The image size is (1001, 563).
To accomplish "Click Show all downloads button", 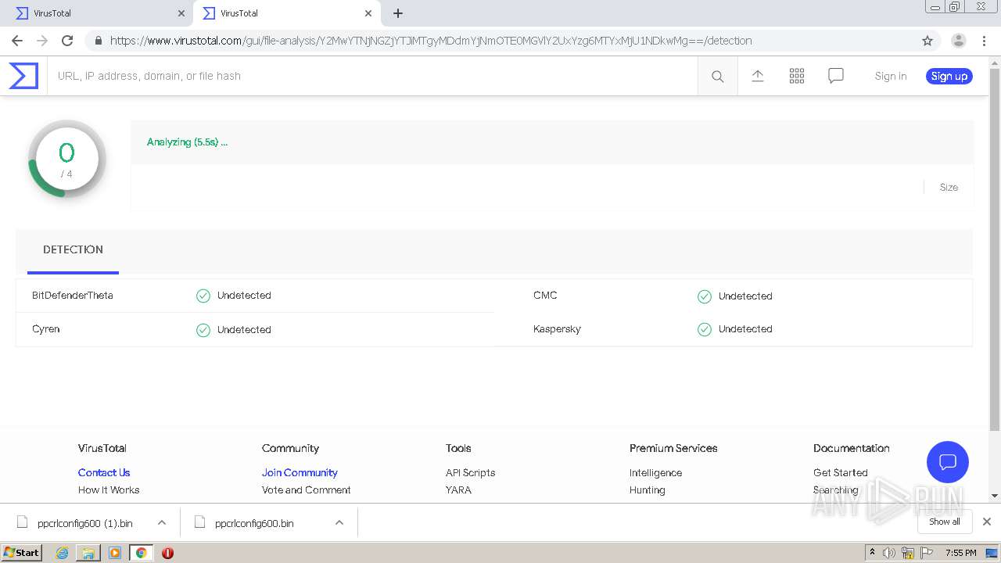I will pyautogui.click(x=945, y=522).
